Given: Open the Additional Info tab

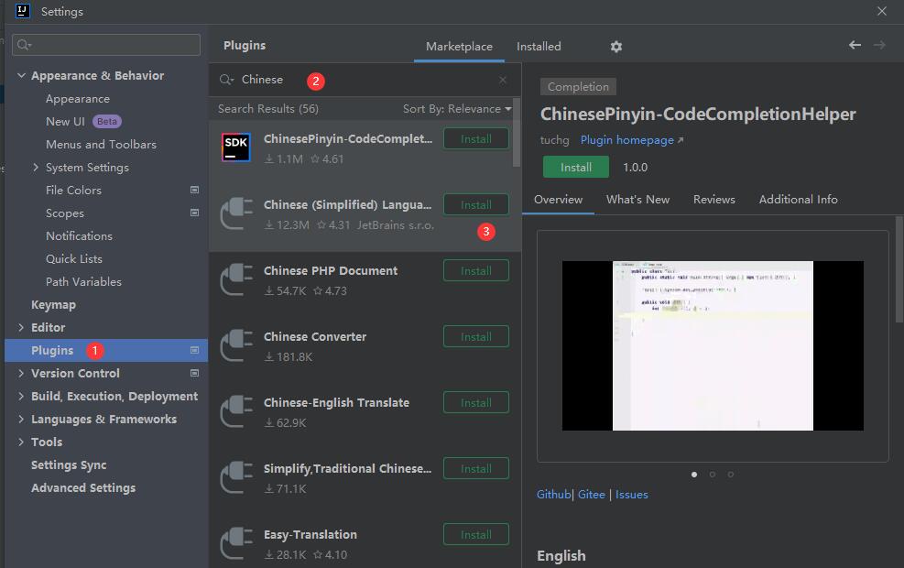Looking at the screenshot, I should 798,200.
